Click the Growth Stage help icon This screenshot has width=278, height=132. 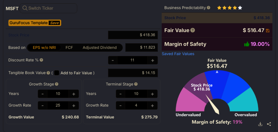[x=57, y=84]
